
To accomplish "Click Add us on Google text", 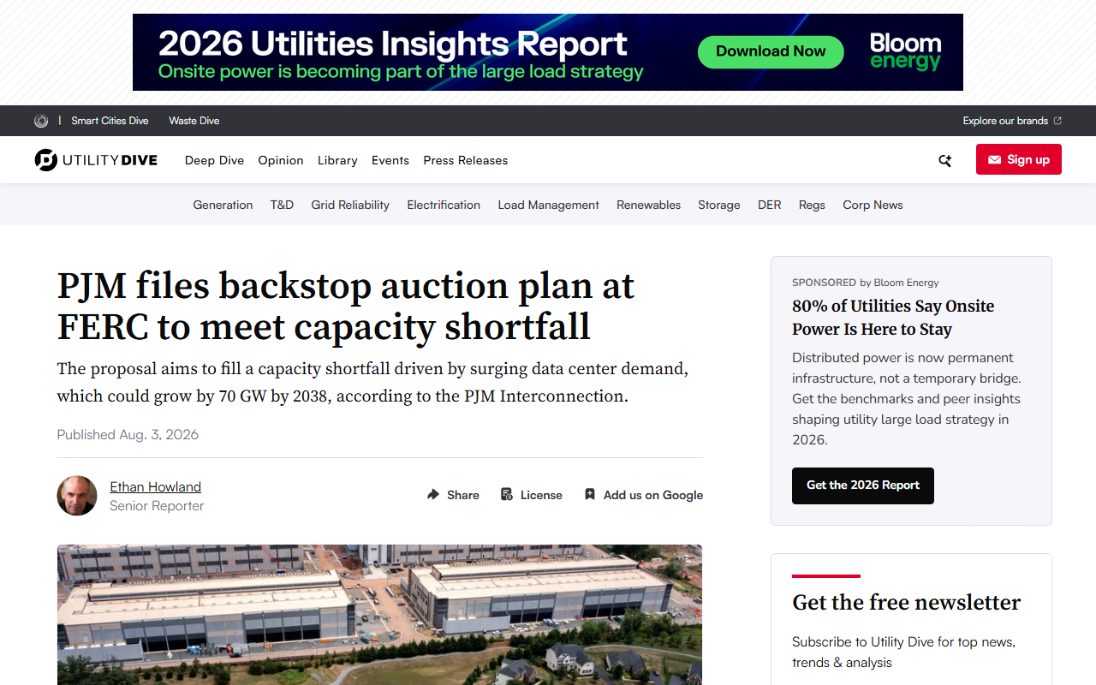I will click(x=653, y=495).
